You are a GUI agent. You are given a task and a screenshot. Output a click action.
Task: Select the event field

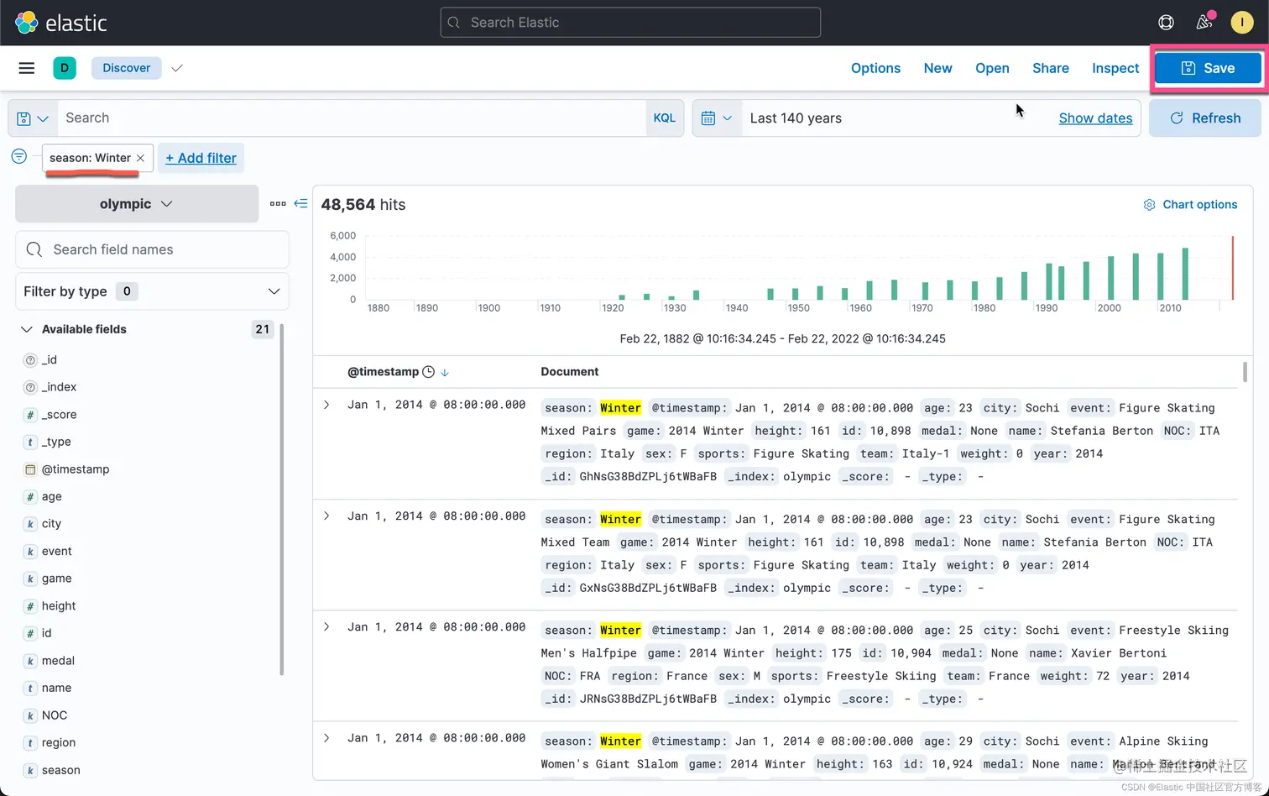[x=57, y=552]
